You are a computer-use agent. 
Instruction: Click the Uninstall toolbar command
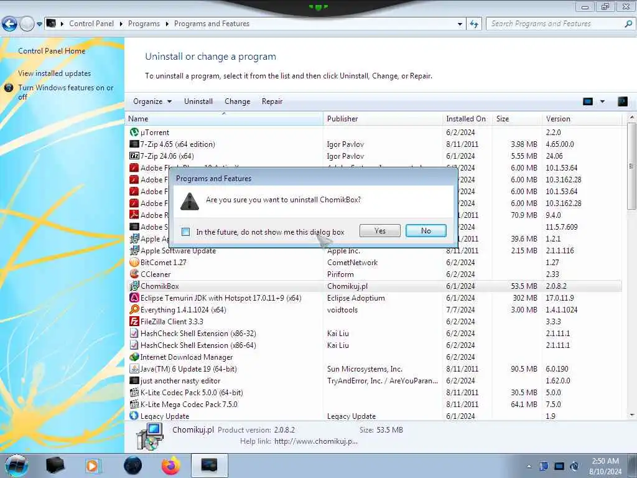[x=198, y=101]
